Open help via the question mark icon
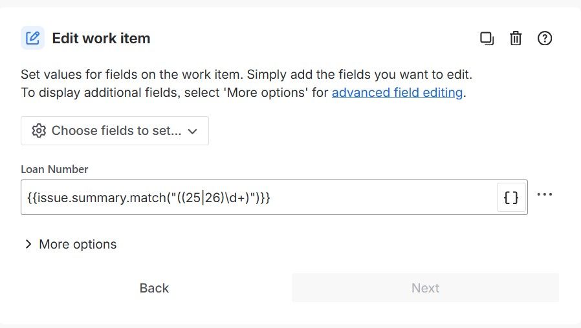The width and height of the screenshot is (581, 328). 544,39
